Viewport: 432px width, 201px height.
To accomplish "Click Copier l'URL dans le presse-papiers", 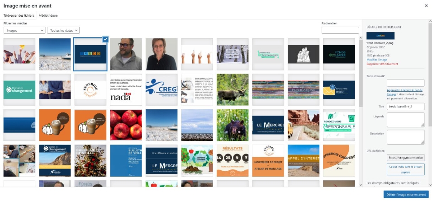I will click(x=406, y=169).
